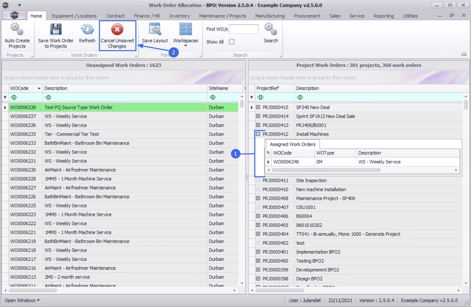Collapse project PRJ0000412
This screenshot has width=471, height=307.
coord(258,134)
